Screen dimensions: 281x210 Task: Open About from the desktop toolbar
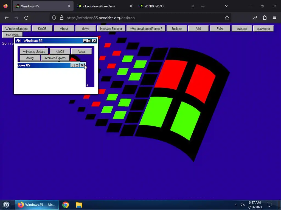64,28
